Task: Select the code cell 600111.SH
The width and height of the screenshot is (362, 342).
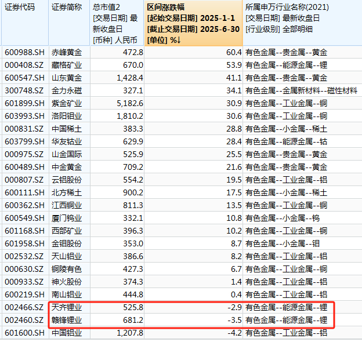Action: [x=24, y=192]
